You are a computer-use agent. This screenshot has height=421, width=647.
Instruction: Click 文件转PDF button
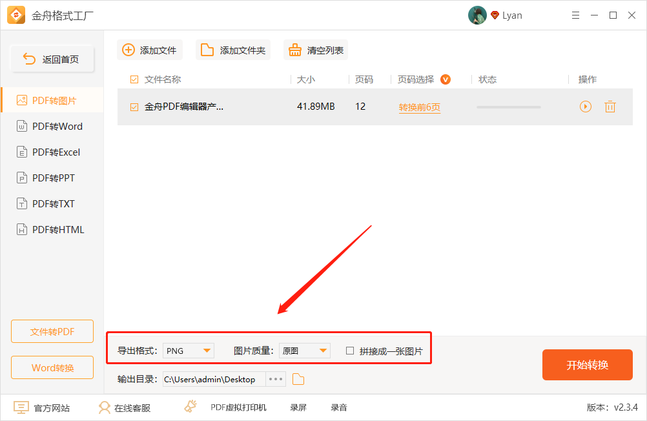[52, 331]
